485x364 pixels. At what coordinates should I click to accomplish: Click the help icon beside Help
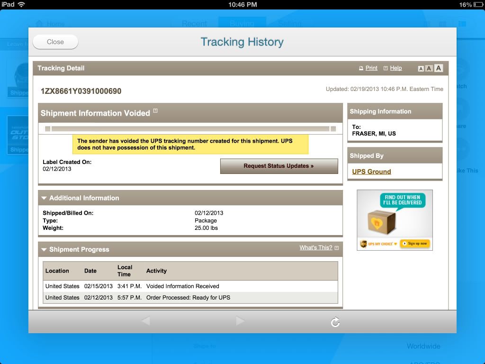[386, 68]
